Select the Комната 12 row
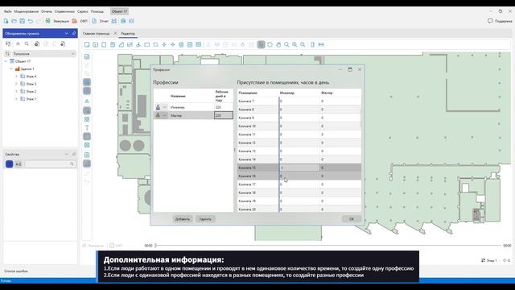 coord(299,143)
